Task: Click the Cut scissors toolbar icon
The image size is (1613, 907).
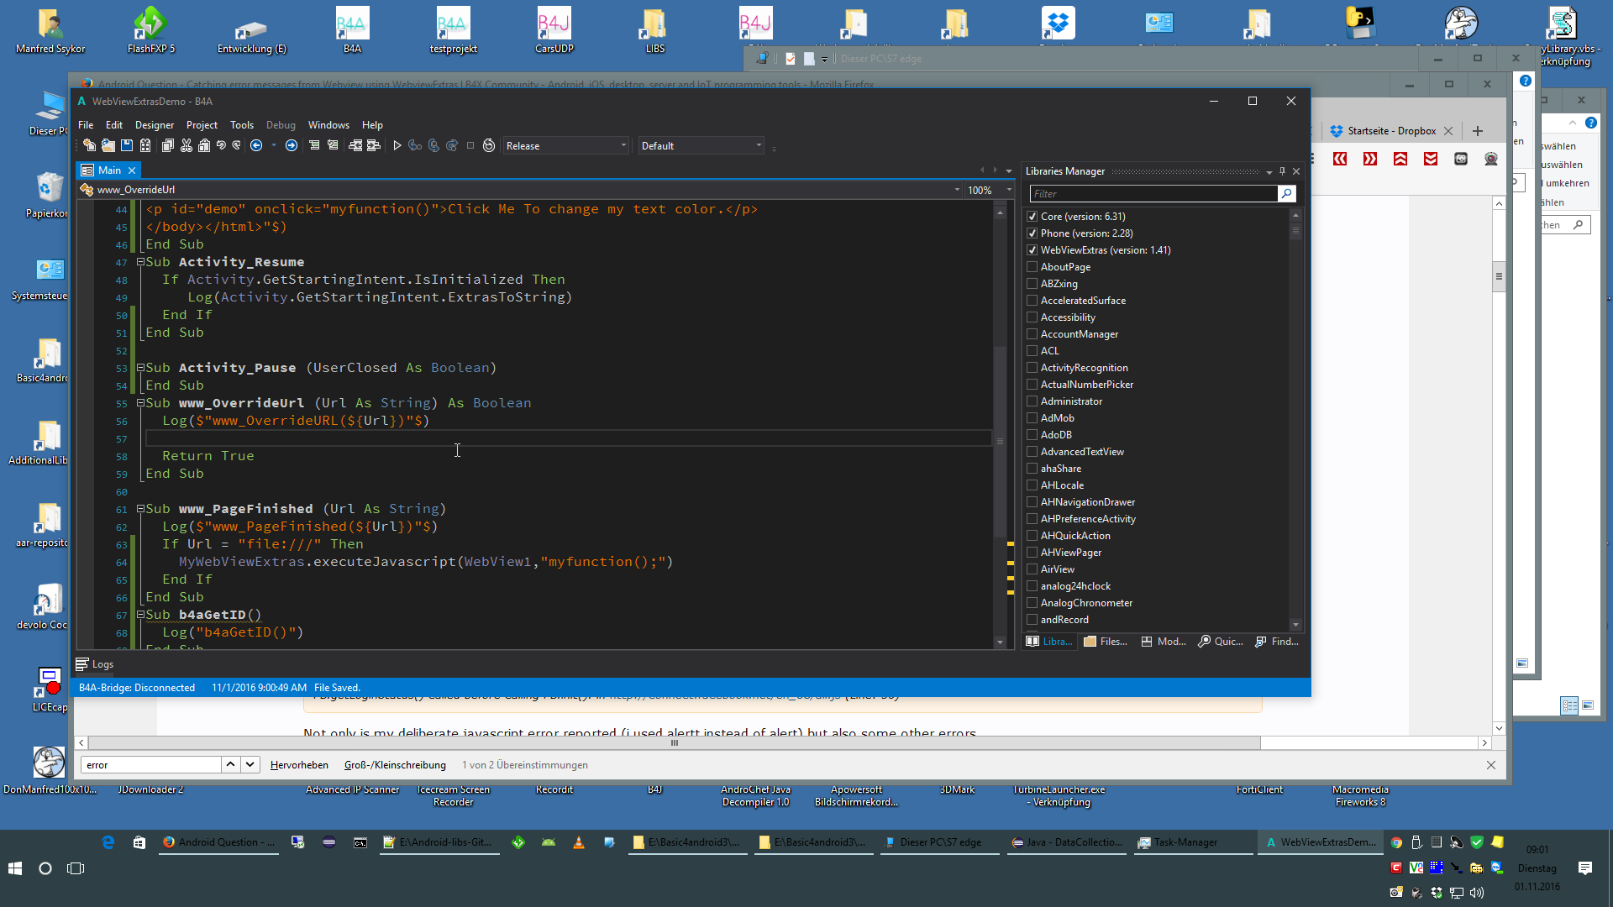Action: (186, 145)
